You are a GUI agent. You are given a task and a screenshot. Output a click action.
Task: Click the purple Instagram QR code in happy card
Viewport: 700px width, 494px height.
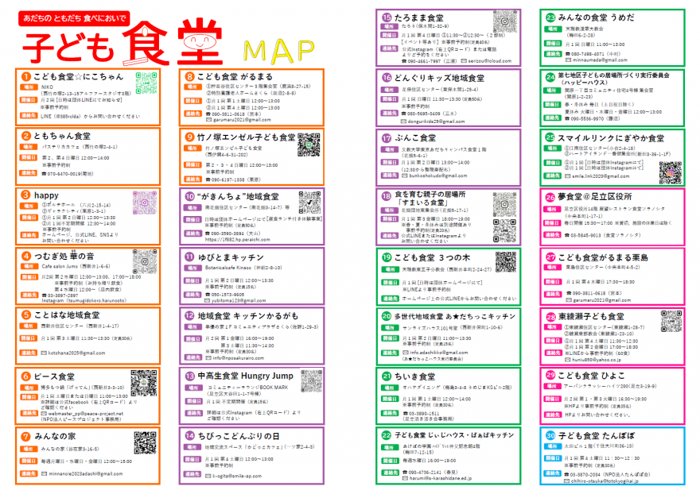click(144, 203)
